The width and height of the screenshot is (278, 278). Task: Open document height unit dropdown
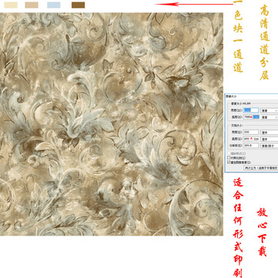click(270, 139)
